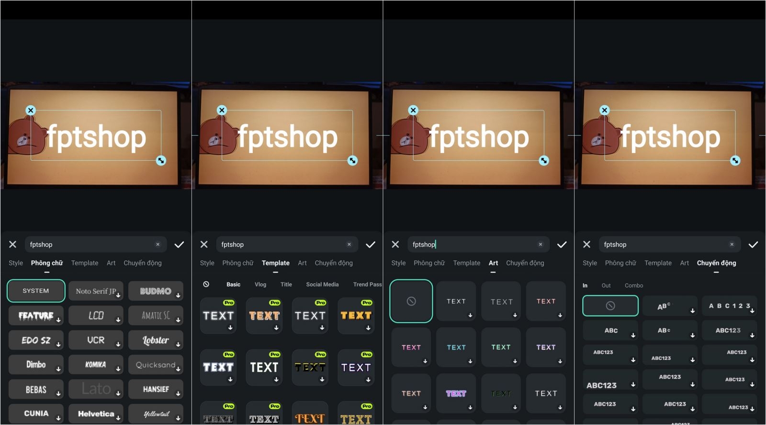Image resolution: width=766 pixels, height=425 pixels.
Task: Click the fptshop text field in third panel
Action: point(478,245)
